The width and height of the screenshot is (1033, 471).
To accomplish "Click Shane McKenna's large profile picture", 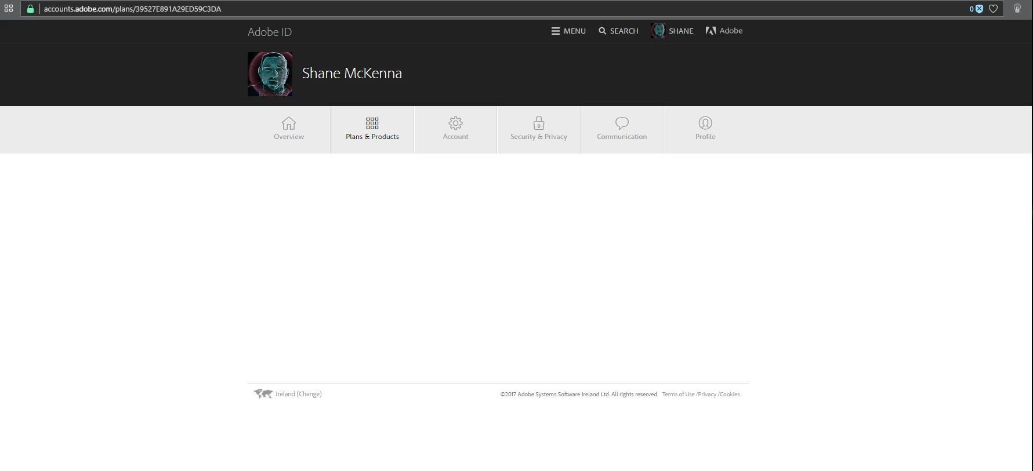I will (270, 74).
